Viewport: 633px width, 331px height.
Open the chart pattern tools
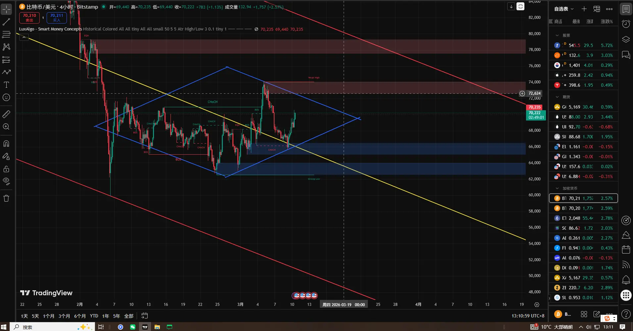coord(6,47)
